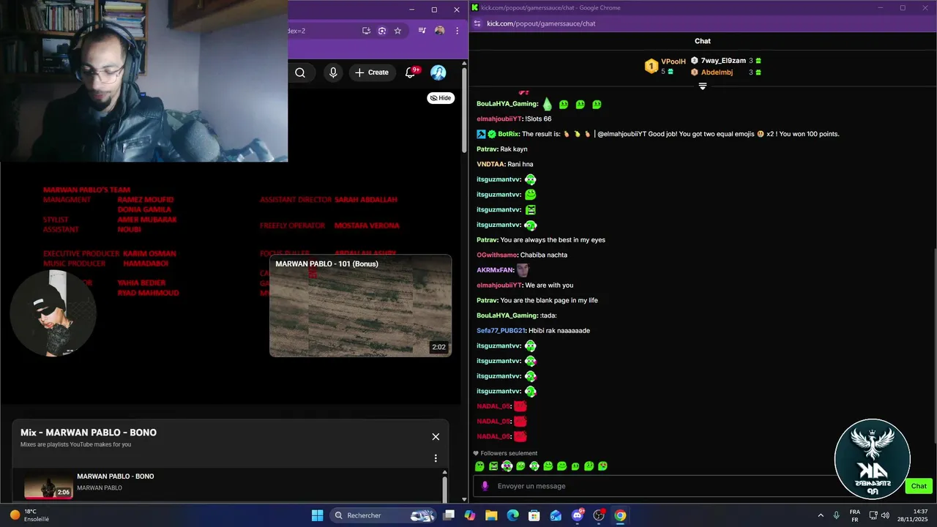Open YouTube notifications bell
This screenshot has width=937, height=527.
pyautogui.click(x=411, y=72)
